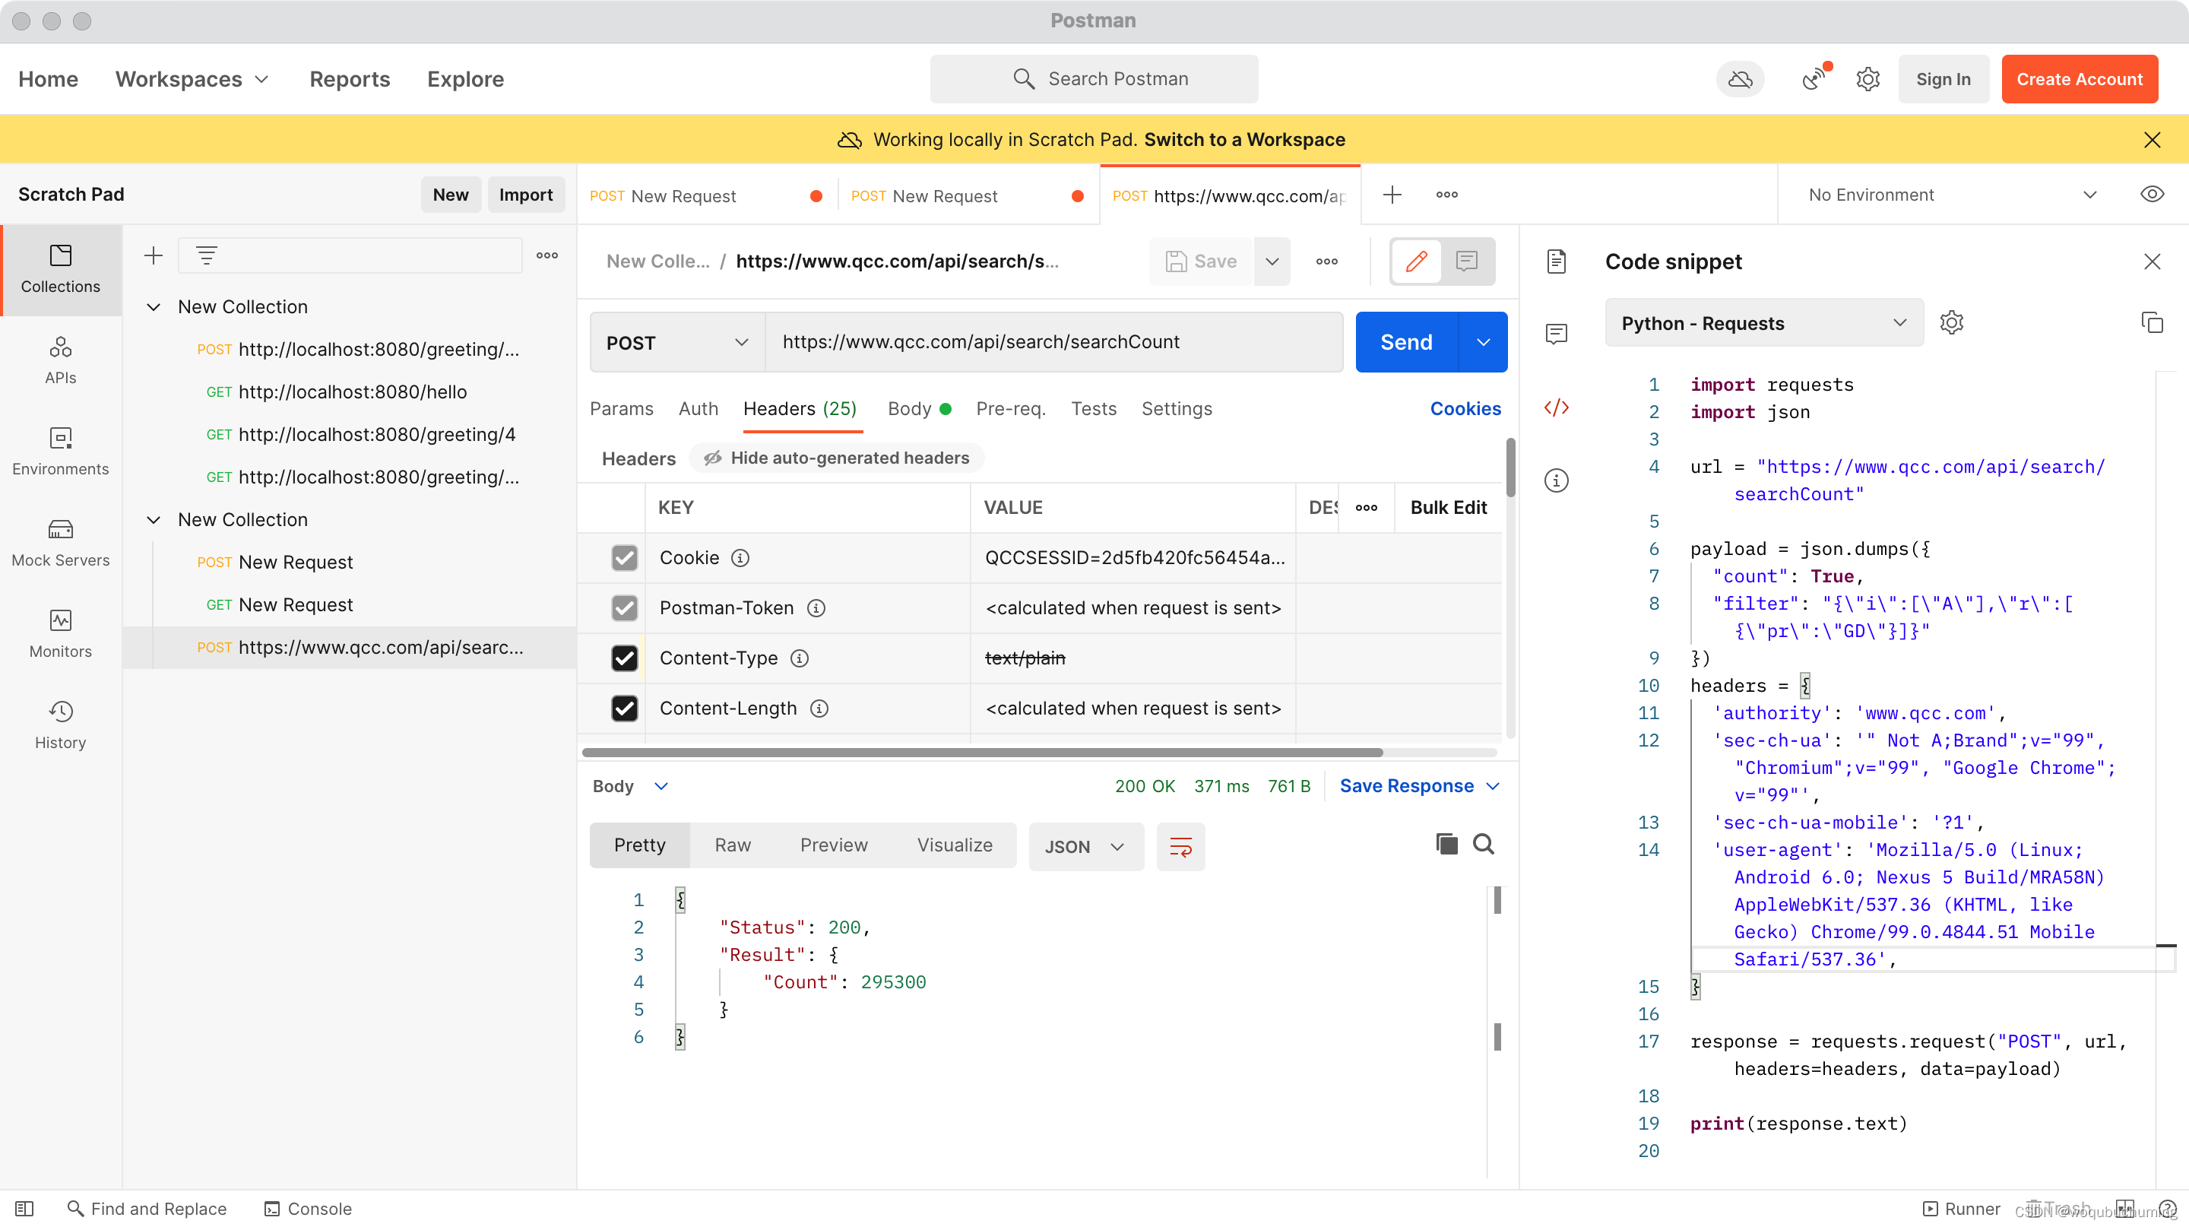The width and height of the screenshot is (2189, 1227).
Task: Switch to the Auth tab
Action: 698,409
